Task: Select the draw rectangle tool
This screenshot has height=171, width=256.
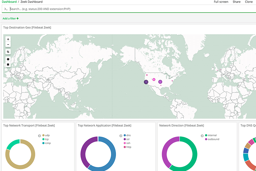Action: click(x=8, y=64)
